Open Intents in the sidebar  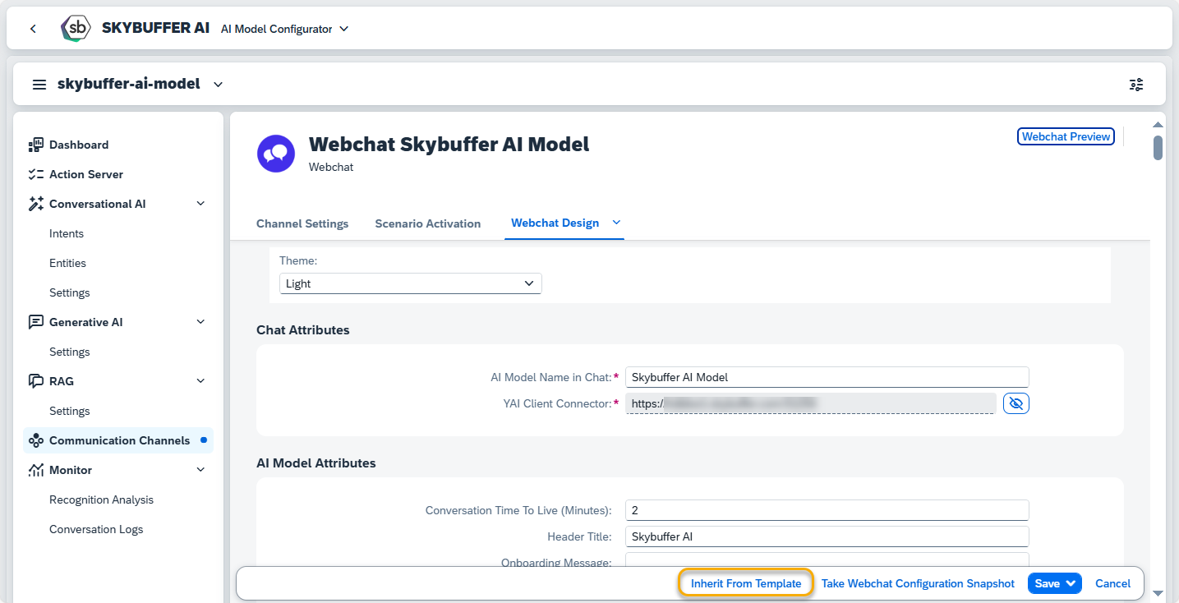point(67,233)
